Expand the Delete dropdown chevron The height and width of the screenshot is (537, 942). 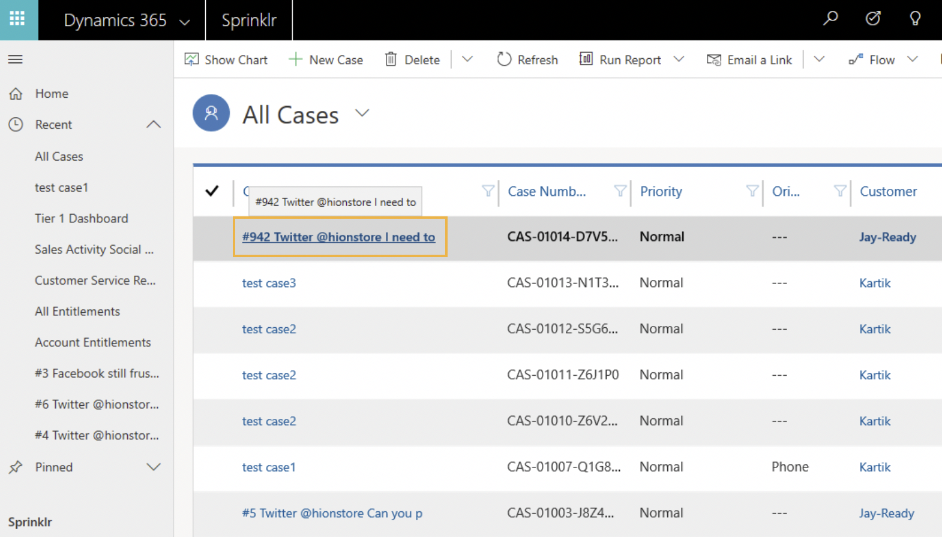click(x=467, y=59)
